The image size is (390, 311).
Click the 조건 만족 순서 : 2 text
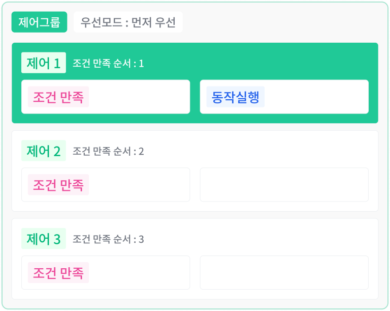(x=108, y=151)
